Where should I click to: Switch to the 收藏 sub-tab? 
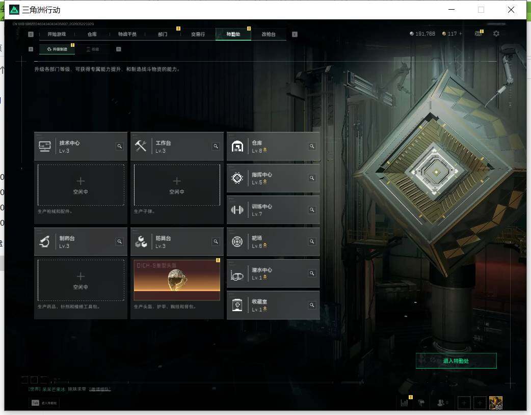[92, 49]
